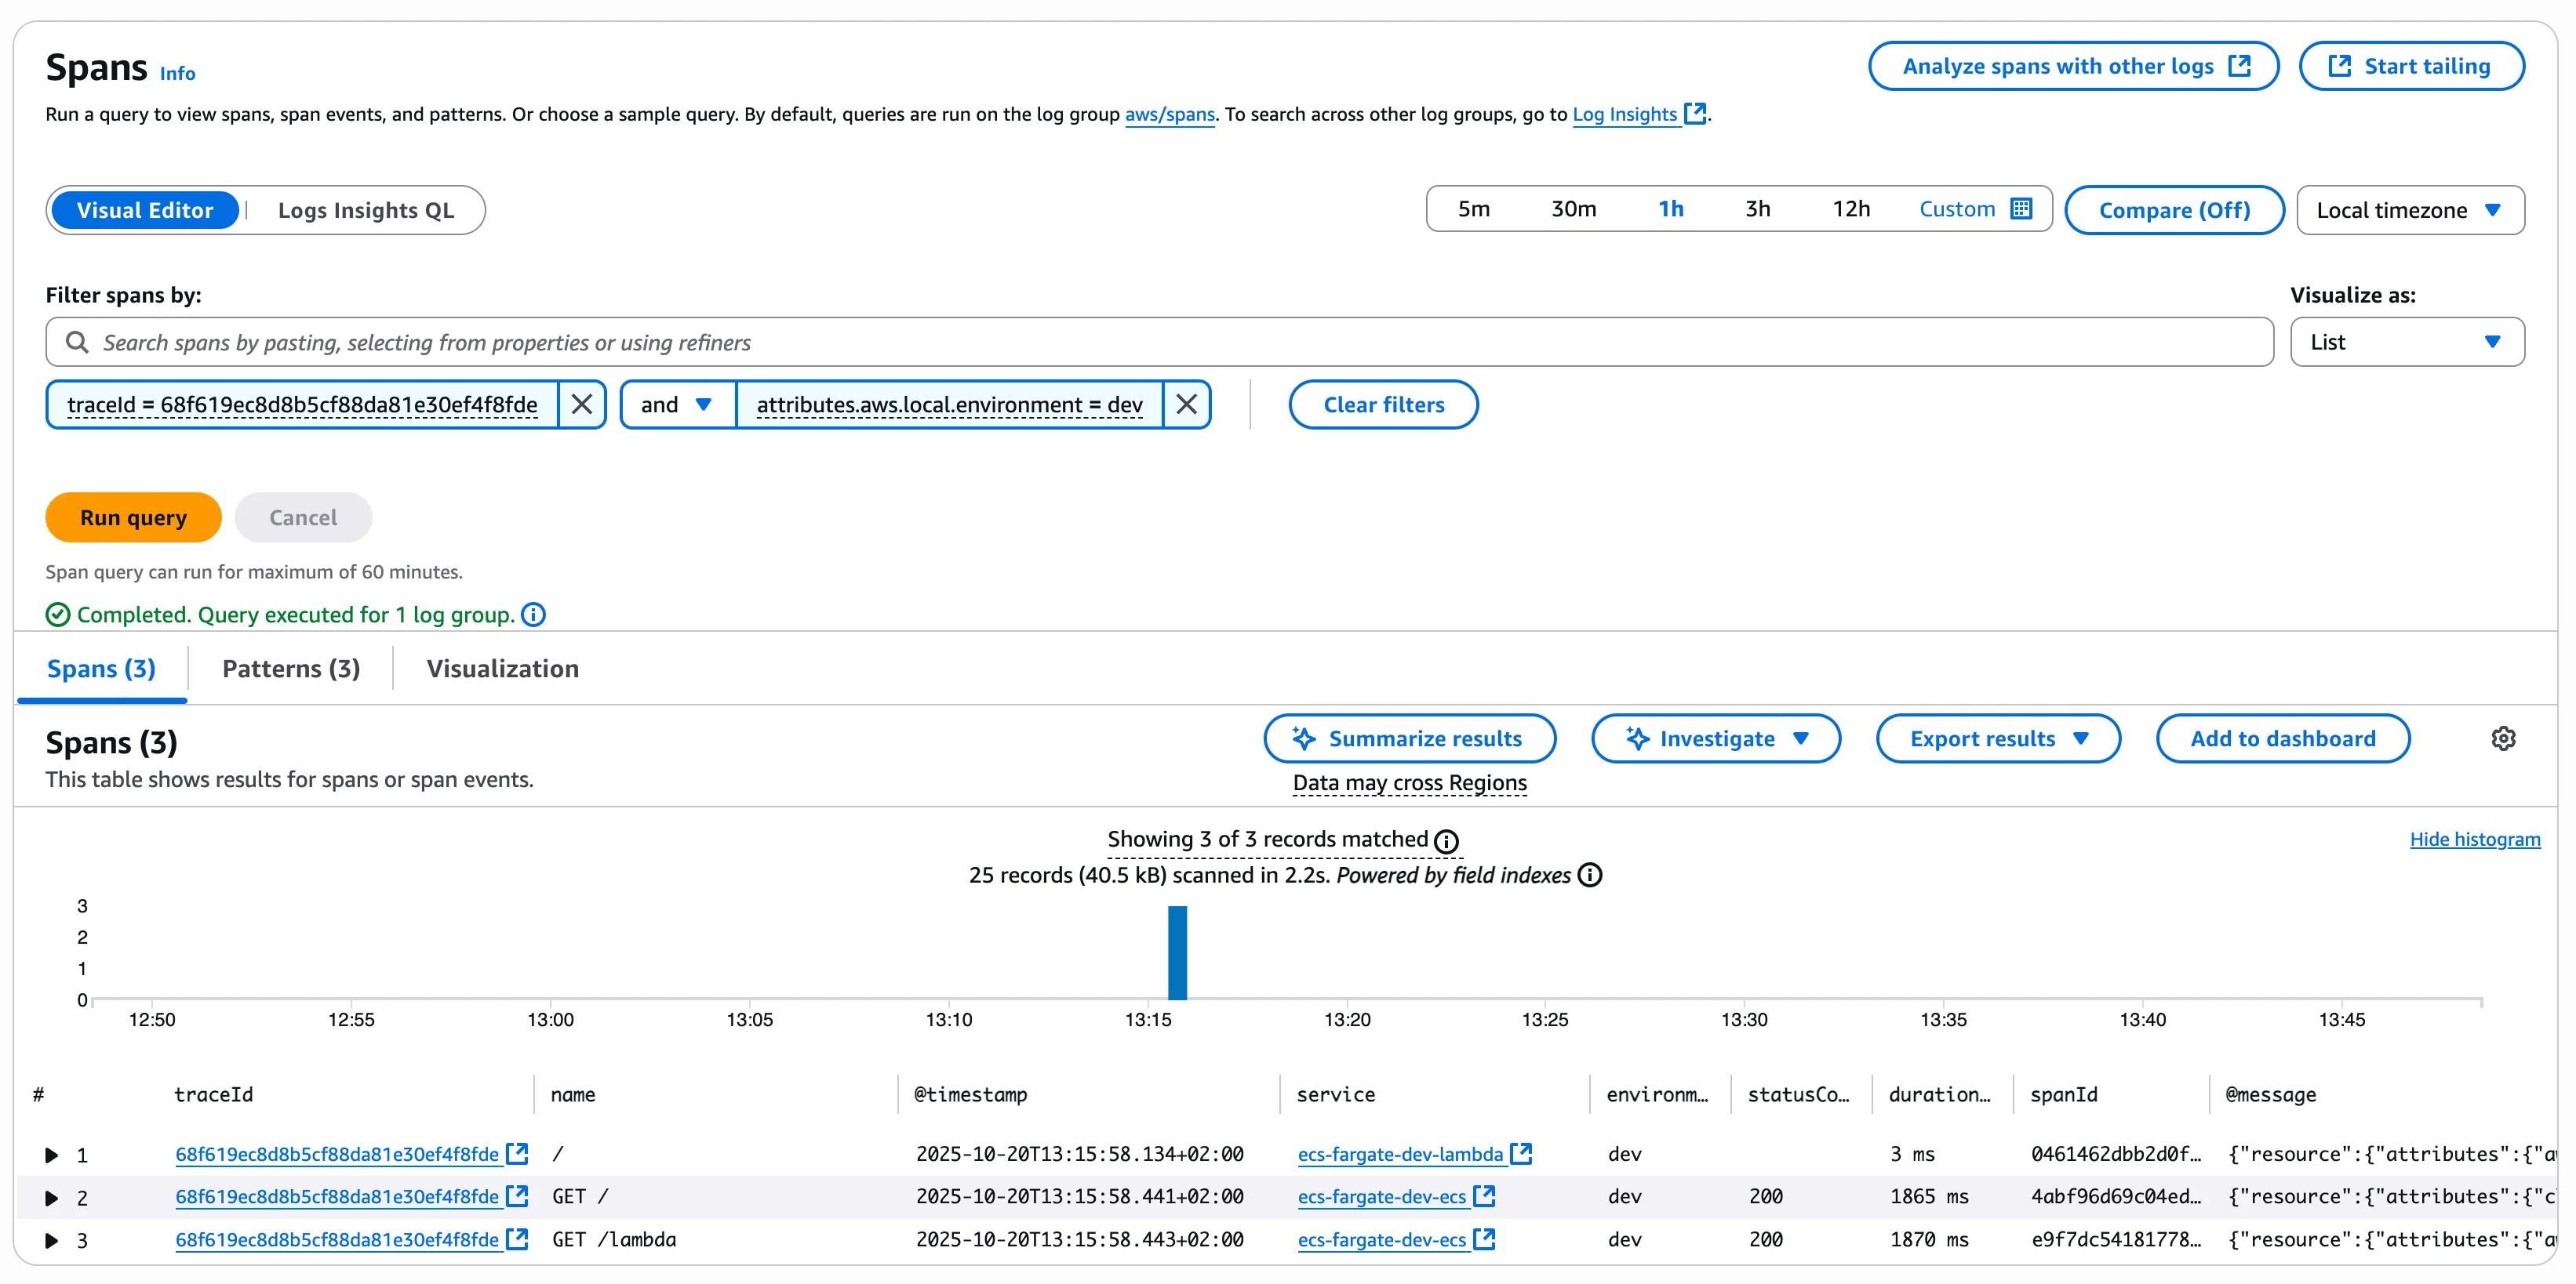
Task: Open the Local timezone dropdown
Action: click(2410, 210)
